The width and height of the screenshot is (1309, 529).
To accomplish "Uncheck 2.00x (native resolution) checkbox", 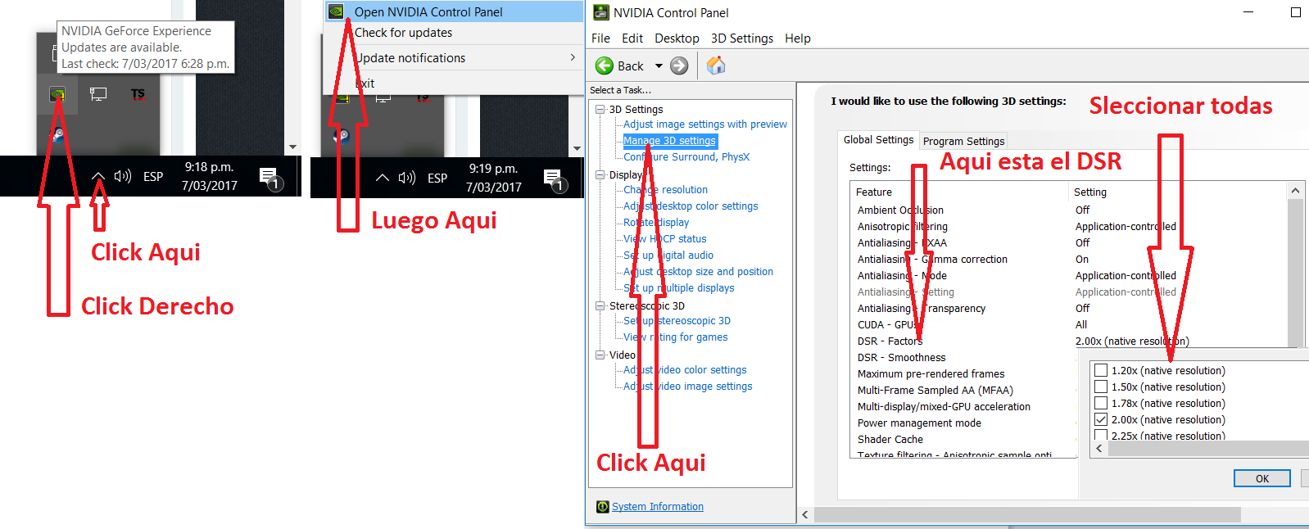I will [1101, 419].
